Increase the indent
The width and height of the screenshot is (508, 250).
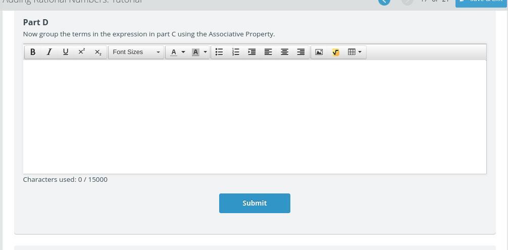[252, 52]
